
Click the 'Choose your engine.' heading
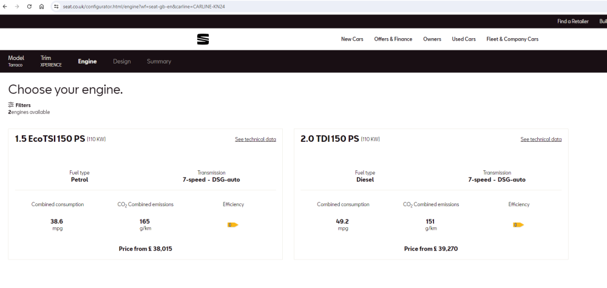point(66,89)
